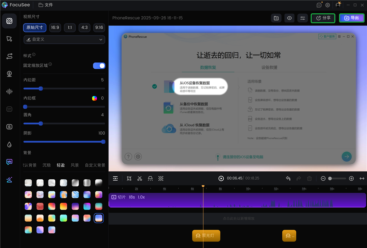Click the 分享 share button

[x=323, y=18]
